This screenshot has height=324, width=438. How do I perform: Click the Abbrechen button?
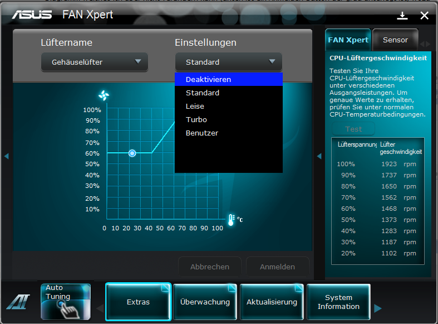coord(210,267)
